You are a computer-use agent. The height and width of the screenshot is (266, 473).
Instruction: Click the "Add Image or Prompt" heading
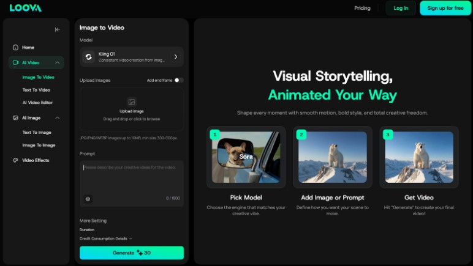333,198
